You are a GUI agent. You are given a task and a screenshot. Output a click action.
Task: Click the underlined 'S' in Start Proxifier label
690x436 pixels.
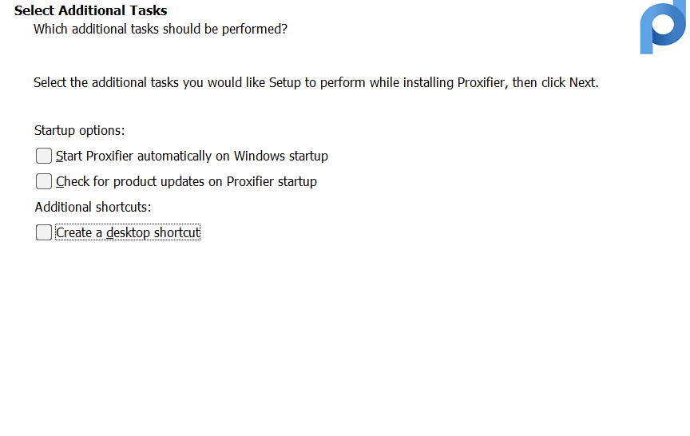point(59,156)
